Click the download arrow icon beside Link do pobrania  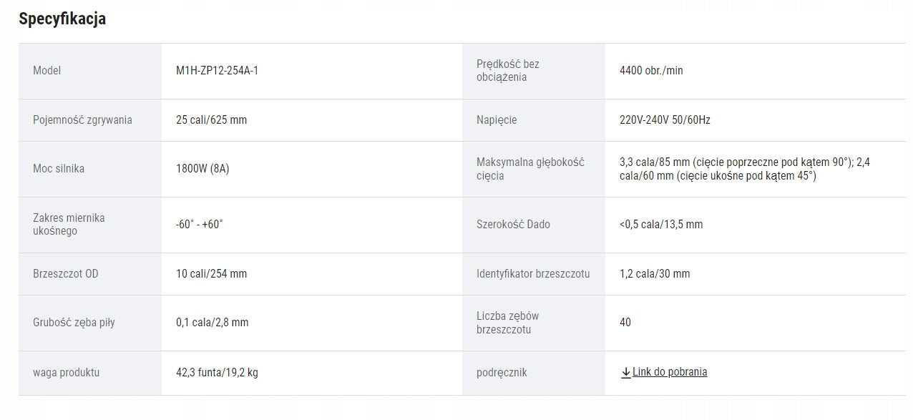625,372
